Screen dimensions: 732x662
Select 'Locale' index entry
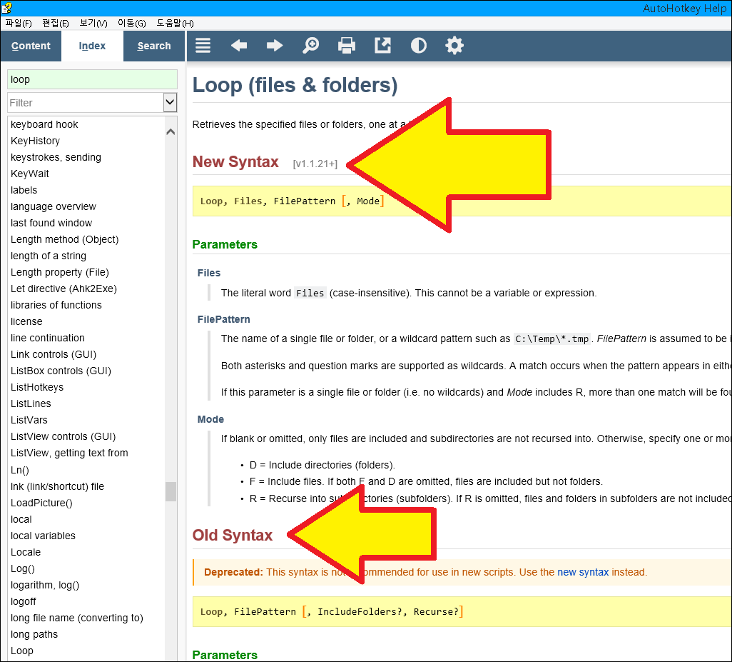tap(26, 552)
